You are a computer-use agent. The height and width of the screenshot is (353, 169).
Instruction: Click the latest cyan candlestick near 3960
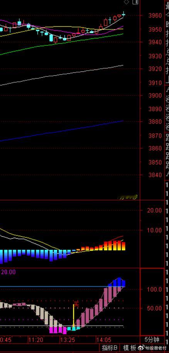point(123,14)
